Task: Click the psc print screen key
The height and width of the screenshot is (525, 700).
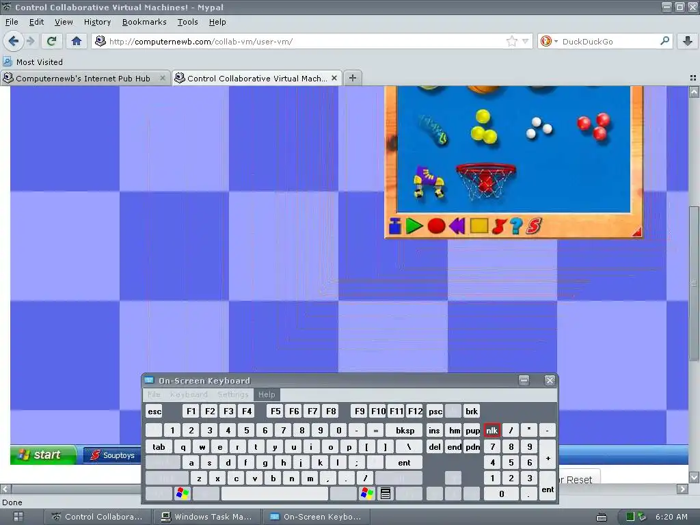Action: [x=435, y=411]
